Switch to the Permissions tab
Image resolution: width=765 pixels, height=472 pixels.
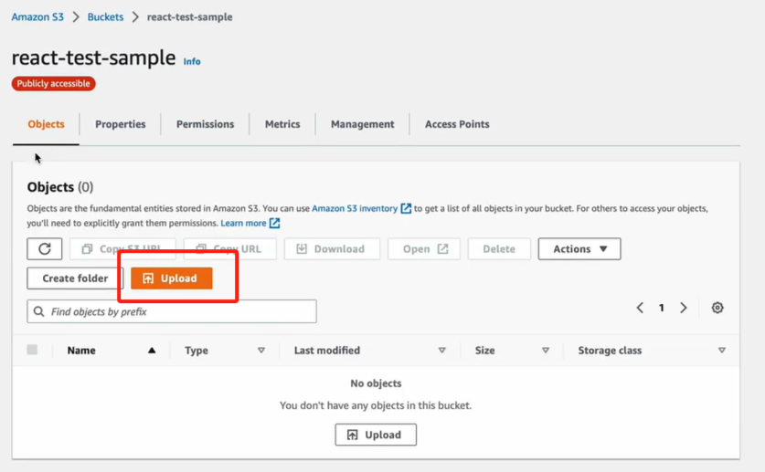click(x=206, y=124)
